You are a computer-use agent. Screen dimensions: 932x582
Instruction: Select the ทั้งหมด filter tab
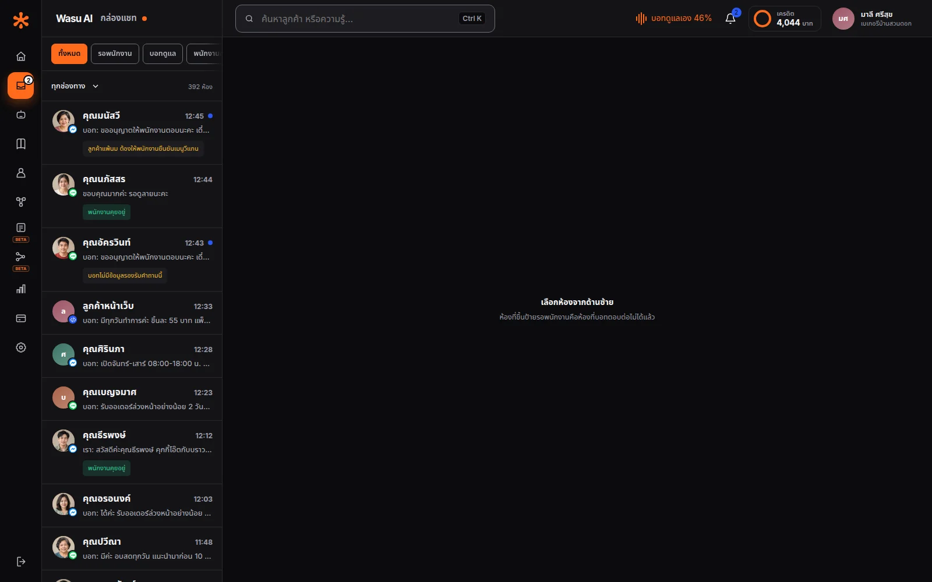tap(69, 54)
